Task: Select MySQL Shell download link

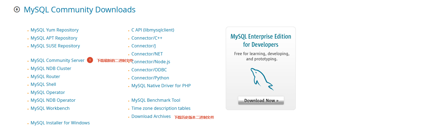Action: coord(43,84)
